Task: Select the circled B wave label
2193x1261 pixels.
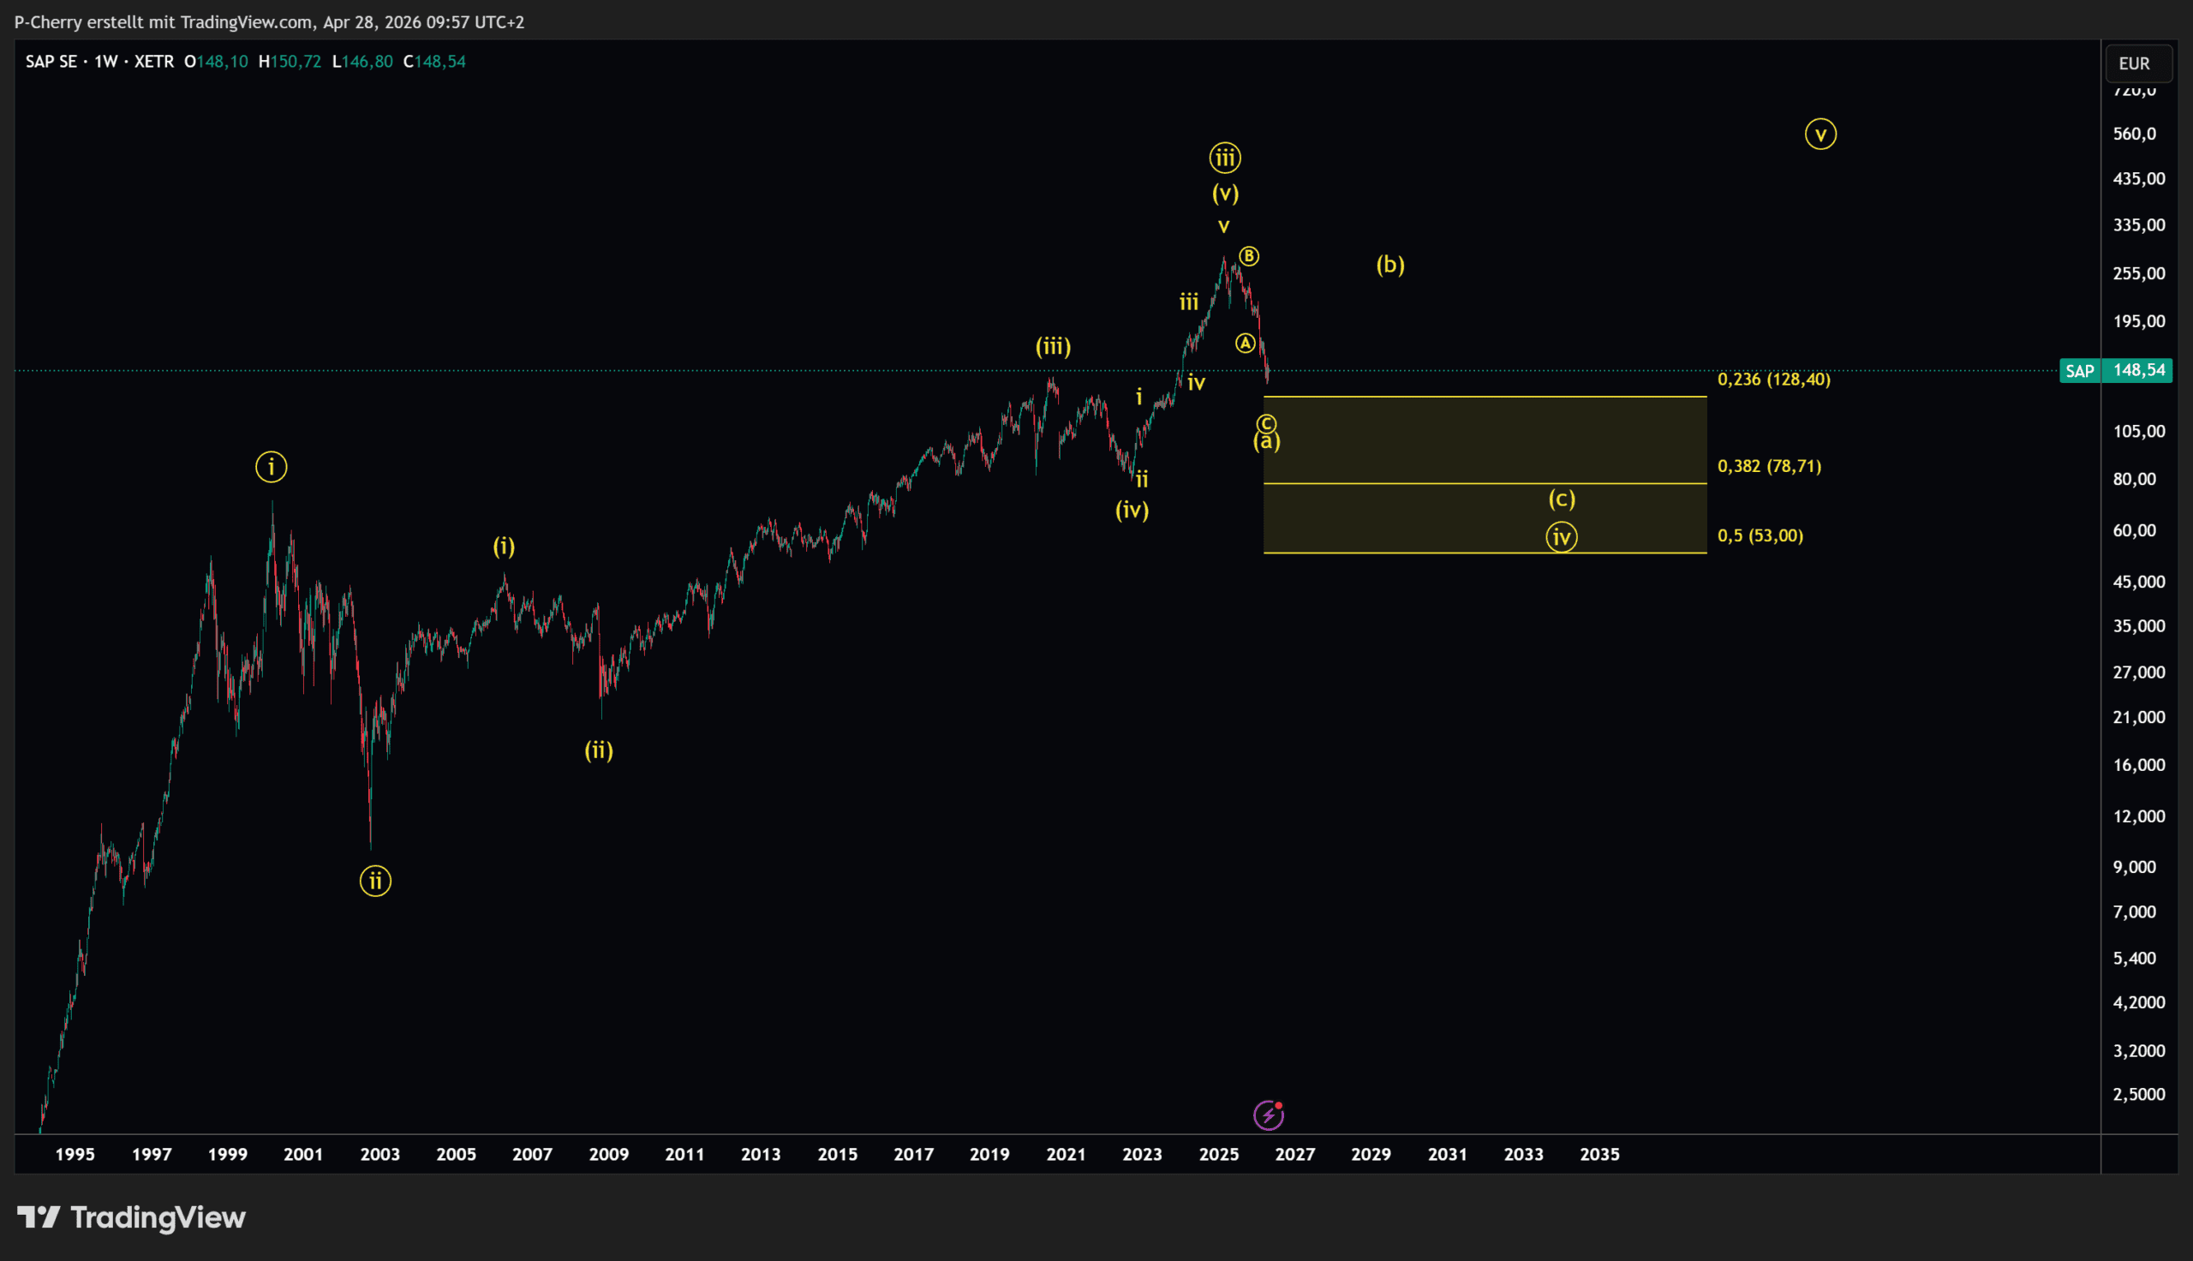Action: click(1248, 256)
